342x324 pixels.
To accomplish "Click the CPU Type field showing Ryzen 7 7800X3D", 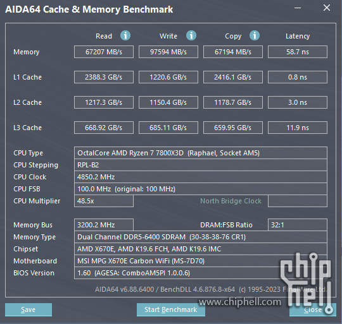I will point(201,153).
